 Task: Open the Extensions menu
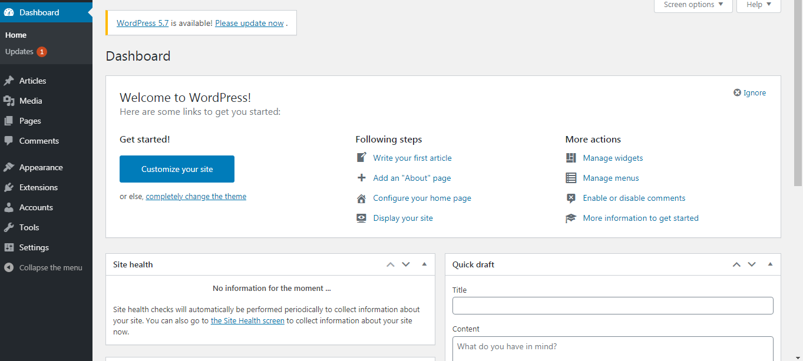click(x=46, y=187)
